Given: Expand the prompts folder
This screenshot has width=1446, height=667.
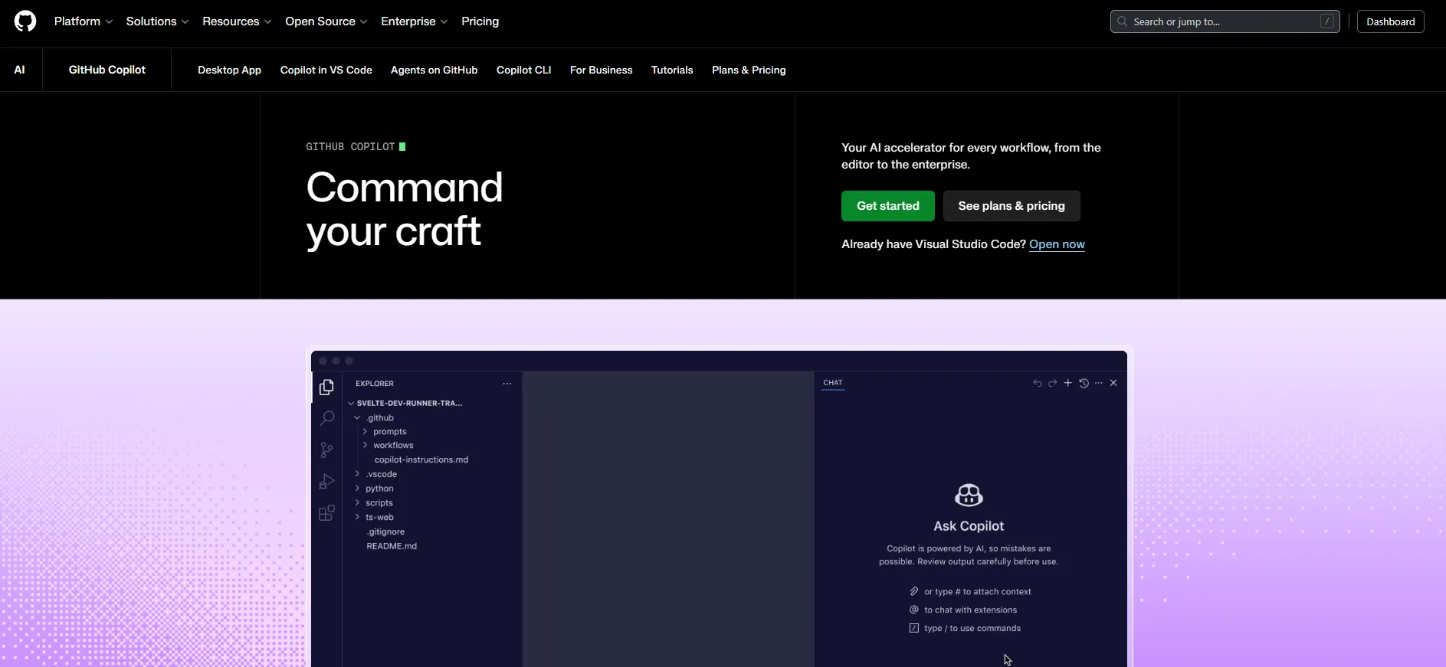Looking at the screenshot, I should tap(385, 432).
